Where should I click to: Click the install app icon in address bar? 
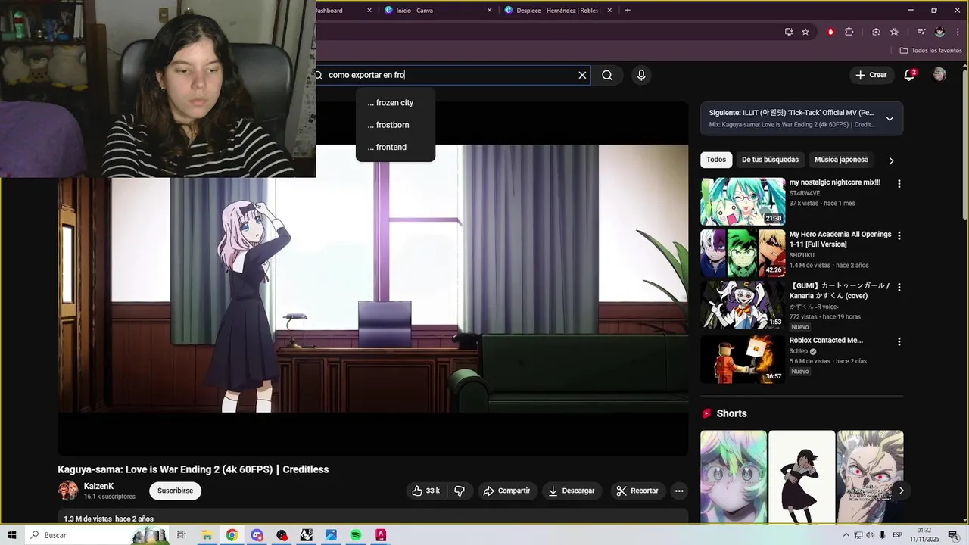pyautogui.click(x=789, y=32)
